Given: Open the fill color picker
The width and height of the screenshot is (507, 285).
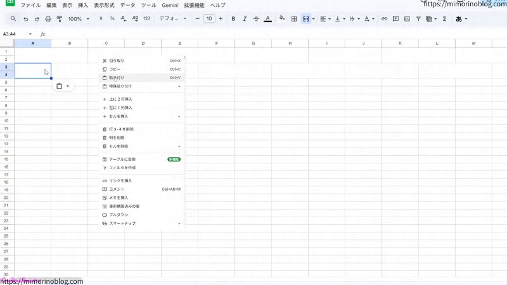Looking at the screenshot, I should click(x=282, y=18).
